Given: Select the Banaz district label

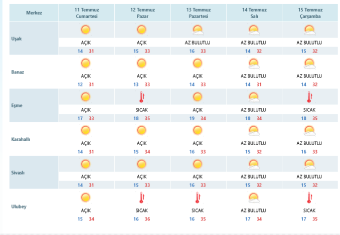Looking at the screenshot, I should pyautogui.click(x=18, y=72).
